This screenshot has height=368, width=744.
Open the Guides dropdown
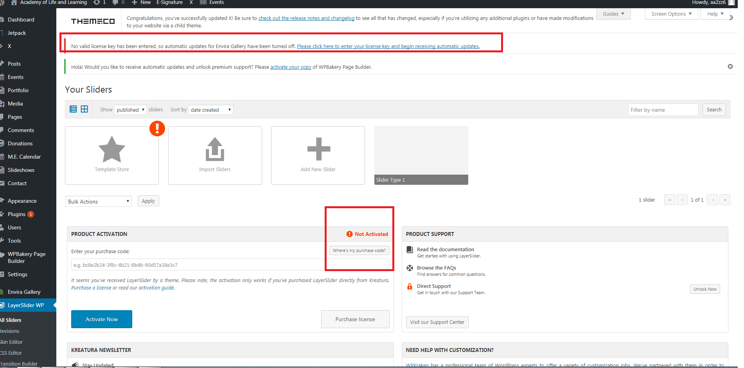pos(613,14)
